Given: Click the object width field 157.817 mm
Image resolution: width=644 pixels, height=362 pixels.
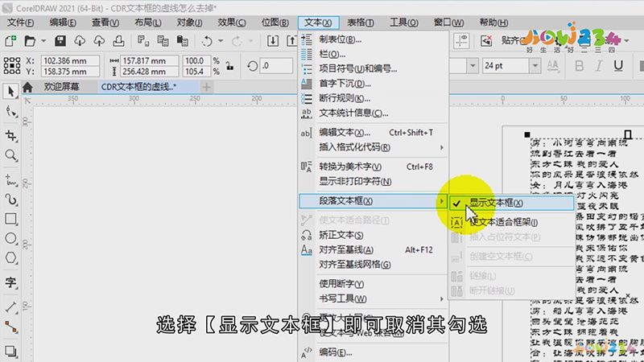Looking at the screenshot, I should coord(150,61).
